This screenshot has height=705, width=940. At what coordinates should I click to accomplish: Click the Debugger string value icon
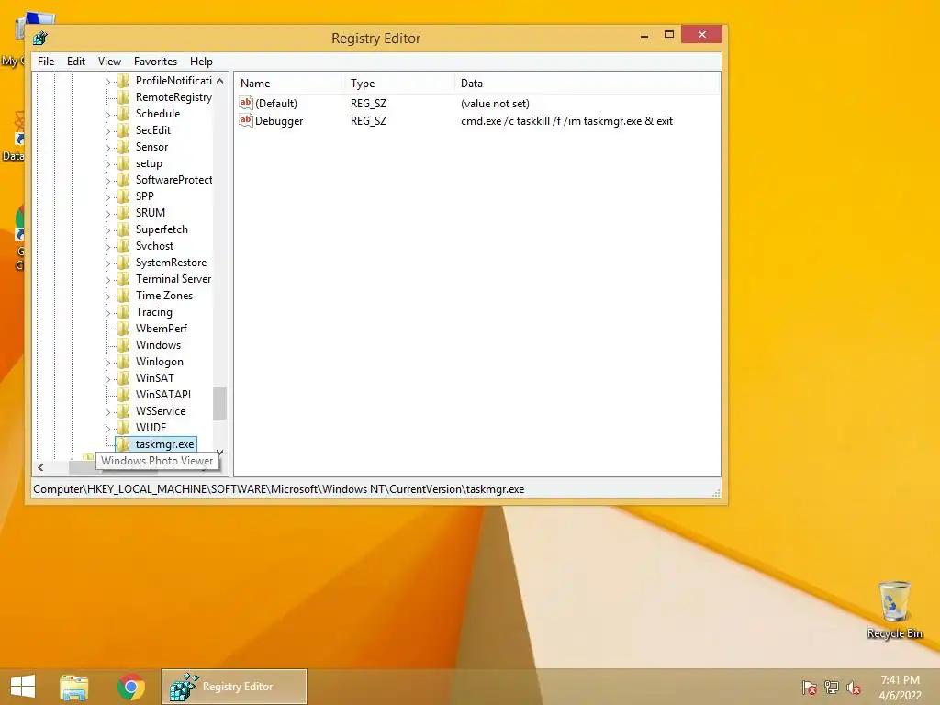click(x=246, y=120)
